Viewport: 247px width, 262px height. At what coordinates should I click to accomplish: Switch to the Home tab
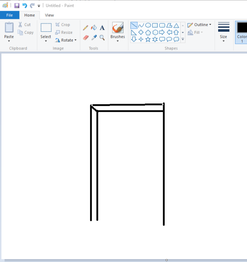pyautogui.click(x=30, y=15)
